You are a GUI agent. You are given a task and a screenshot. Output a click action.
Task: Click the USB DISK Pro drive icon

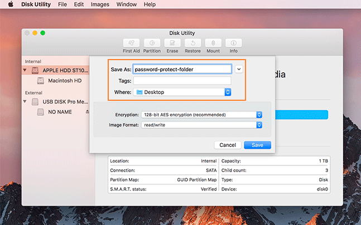pyautogui.click(x=35, y=101)
